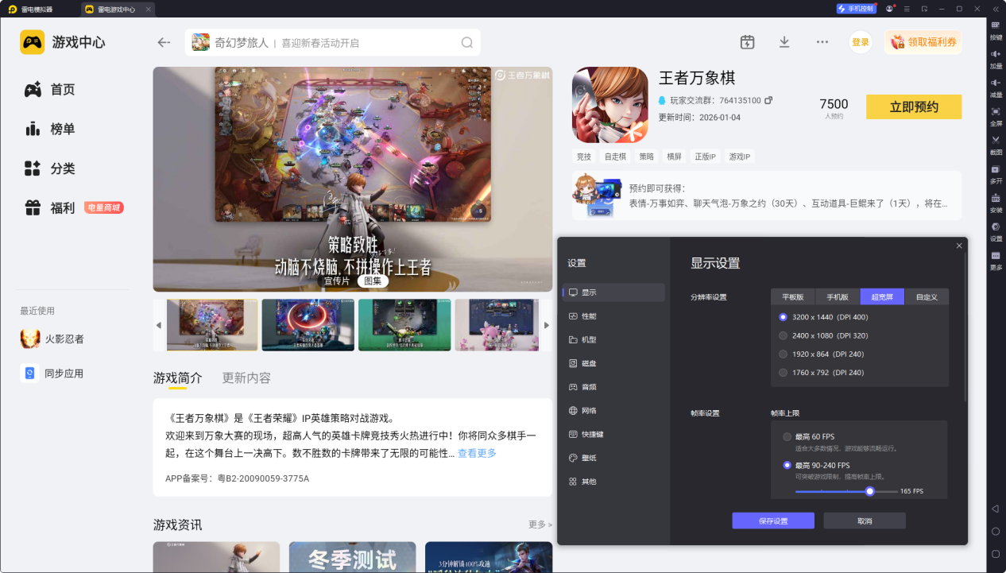1006x573 pixels.
Task: Switch to the 宣传片 media toggle
Action: tap(336, 281)
